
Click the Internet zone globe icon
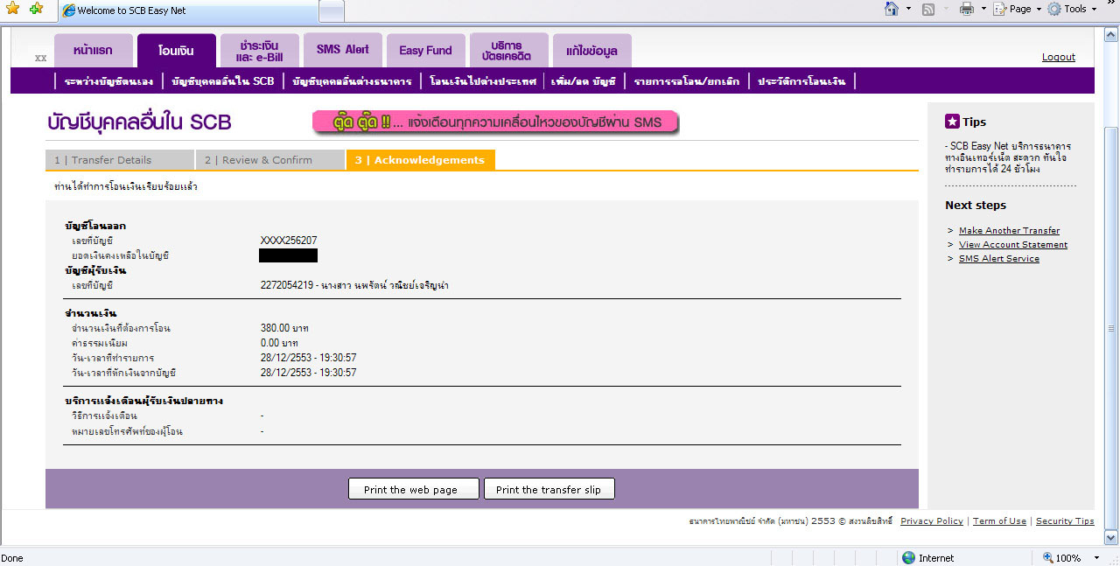[908, 557]
